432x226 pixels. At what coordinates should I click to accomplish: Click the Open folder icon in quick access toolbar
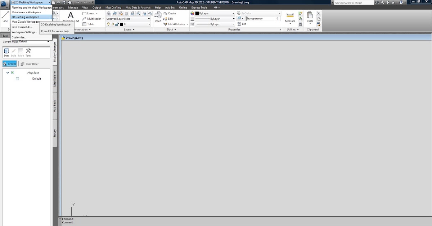point(58,3)
